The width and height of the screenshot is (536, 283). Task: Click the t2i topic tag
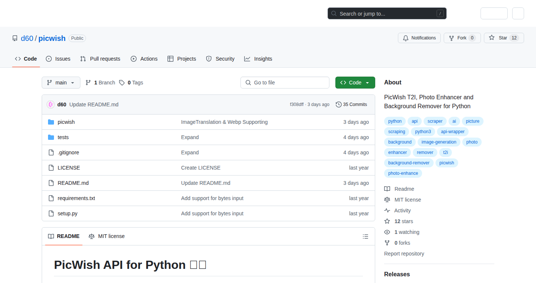coord(446,152)
